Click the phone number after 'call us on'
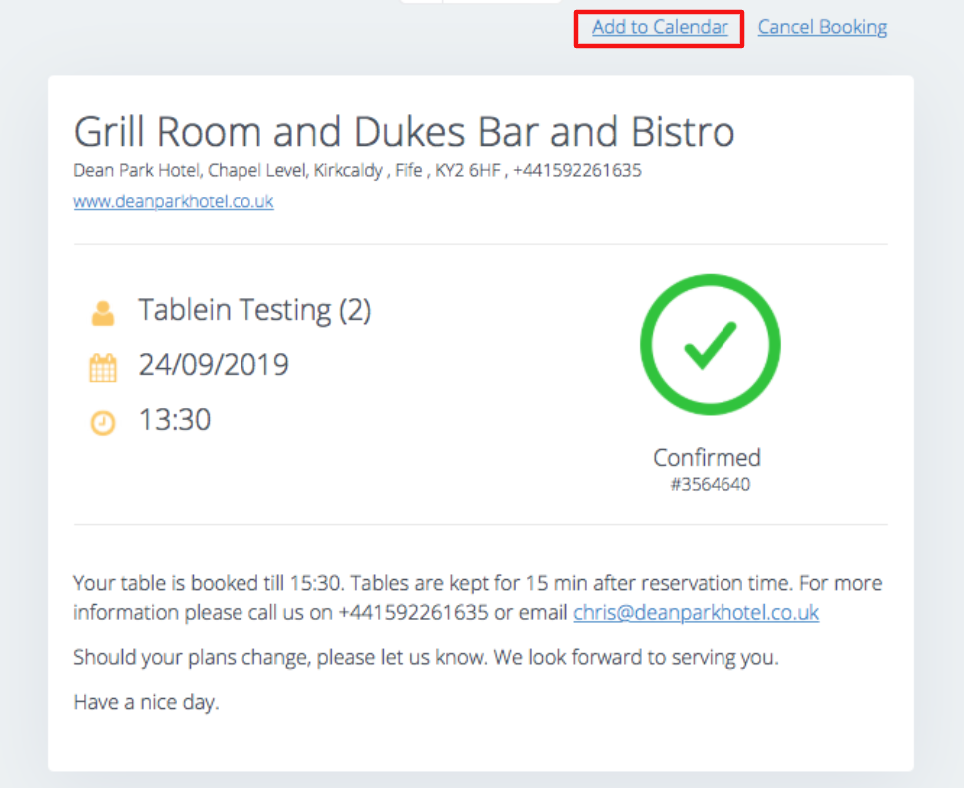 413,612
